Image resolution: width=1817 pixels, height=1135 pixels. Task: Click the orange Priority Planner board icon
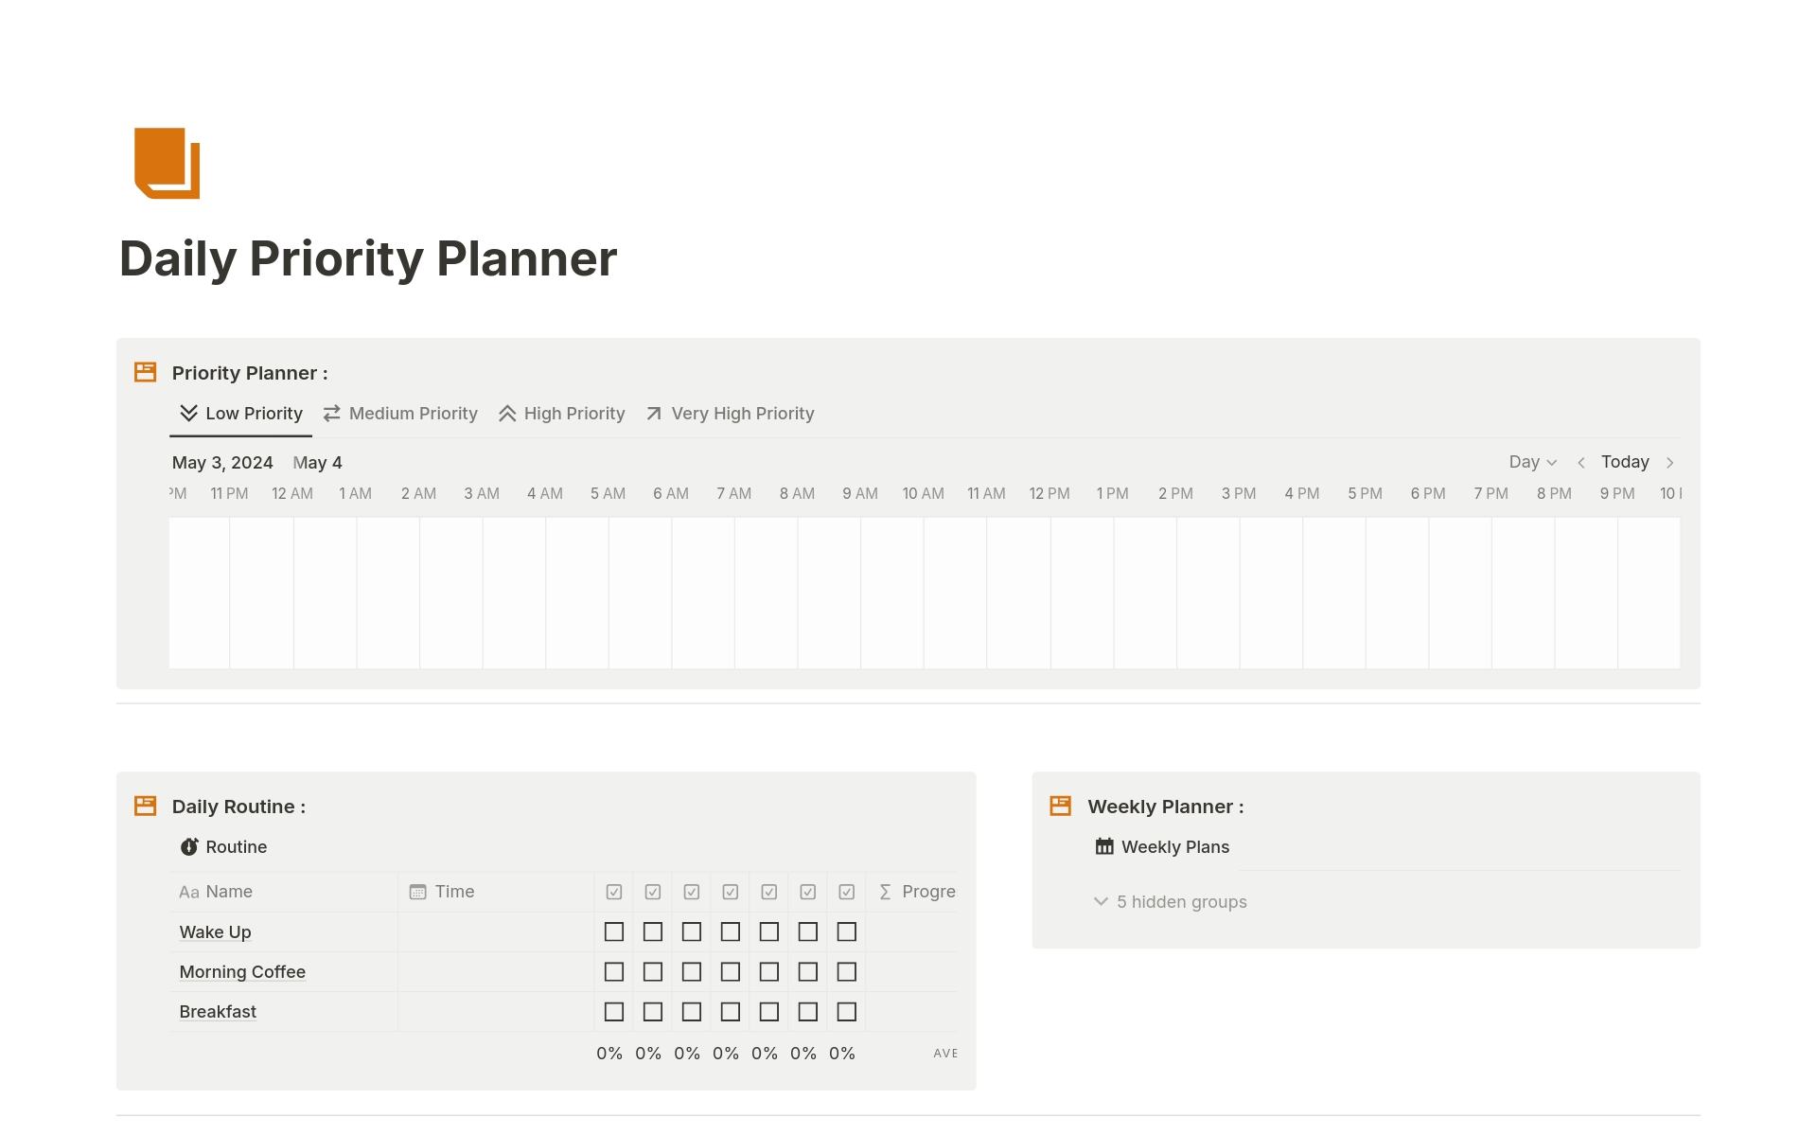tap(145, 372)
